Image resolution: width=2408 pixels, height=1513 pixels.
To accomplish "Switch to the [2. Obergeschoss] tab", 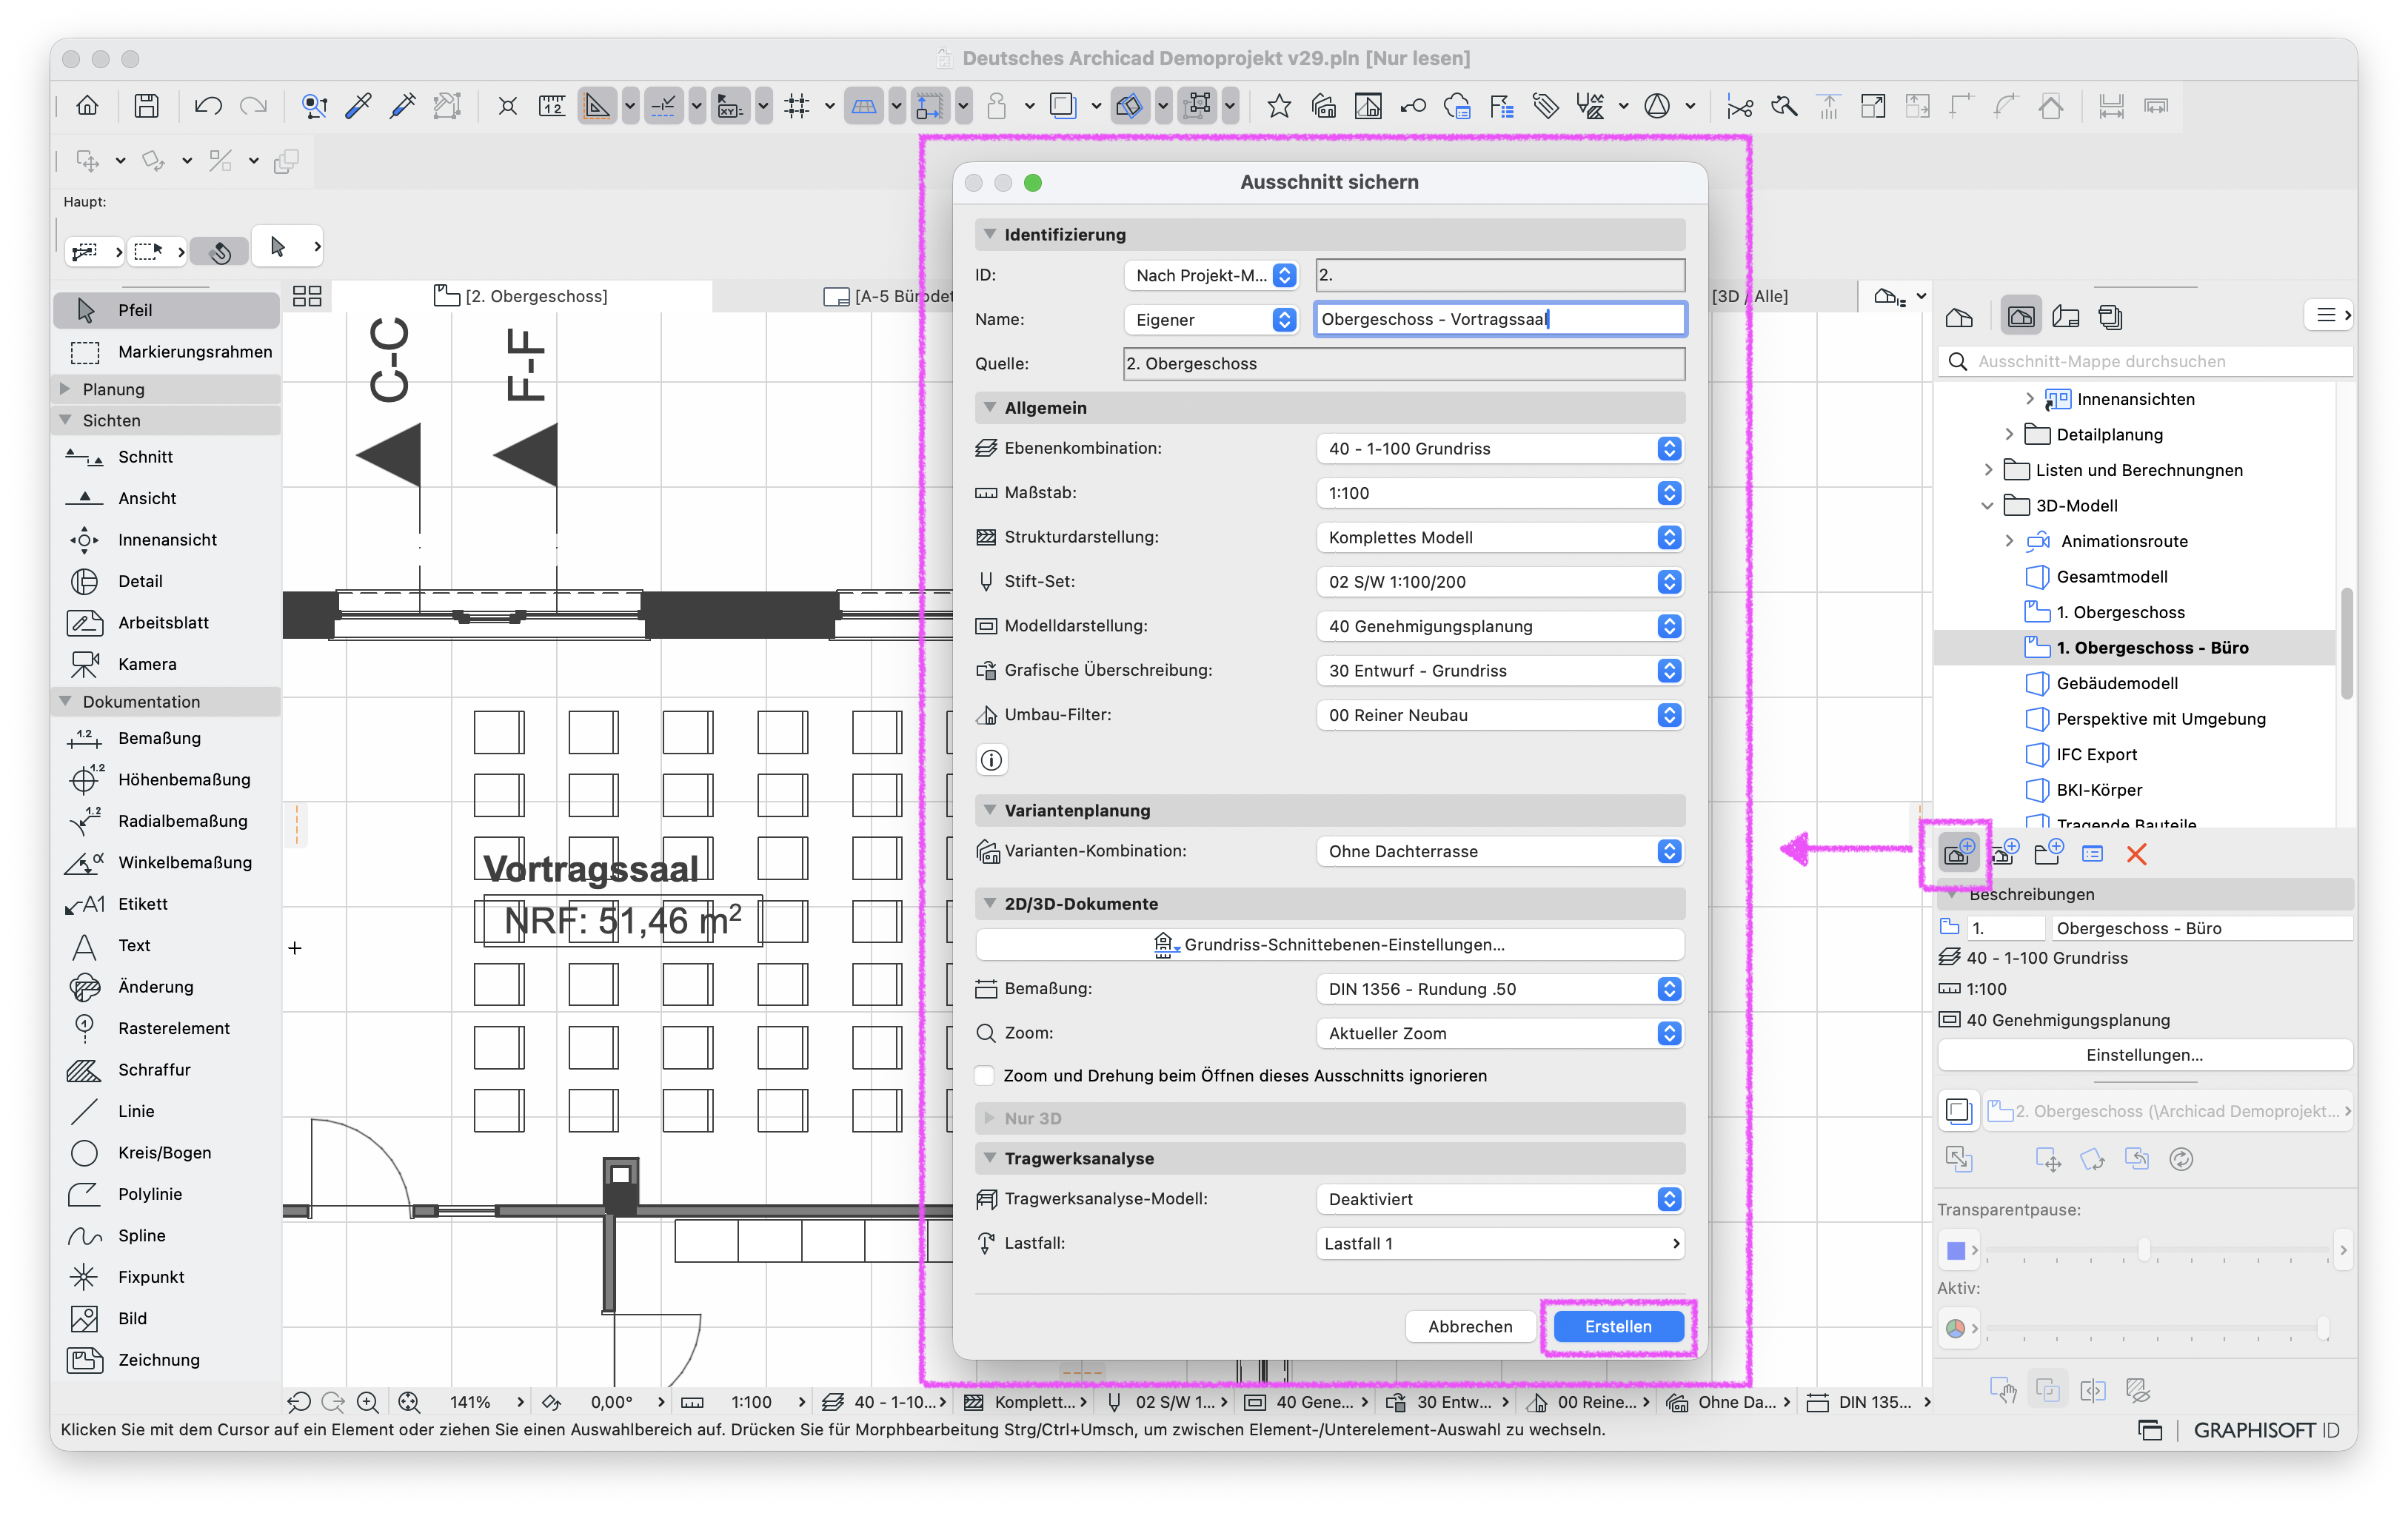I will pyautogui.click(x=522, y=296).
